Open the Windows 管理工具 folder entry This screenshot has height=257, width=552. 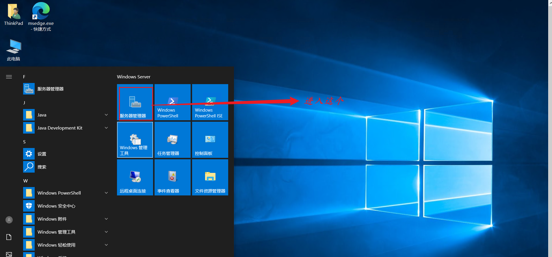[x=66, y=232]
